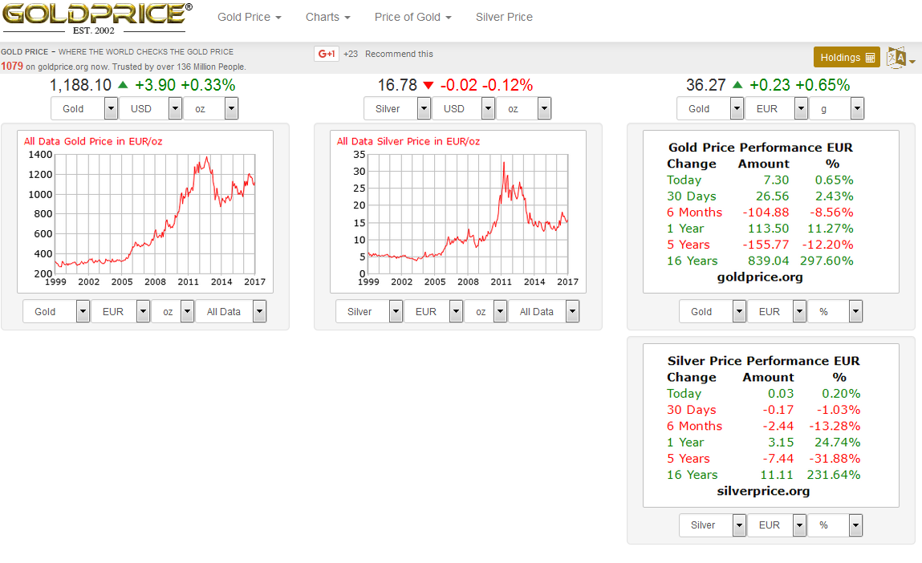Click the GoldPrice logo
This screenshot has width=922, height=563.
coord(97,18)
